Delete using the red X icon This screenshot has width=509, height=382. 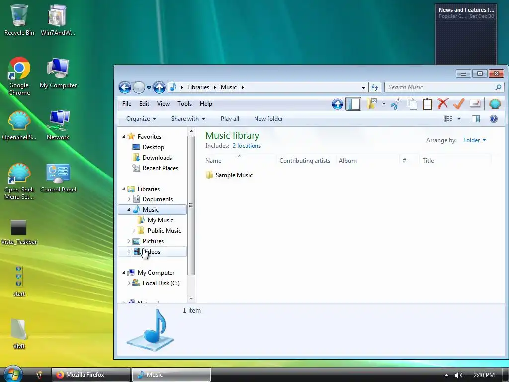click(443, 104)
